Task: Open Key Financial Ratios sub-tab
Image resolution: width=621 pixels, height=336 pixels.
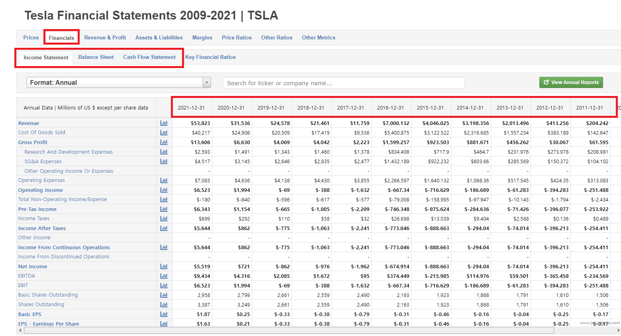Action: coord(210,57)
